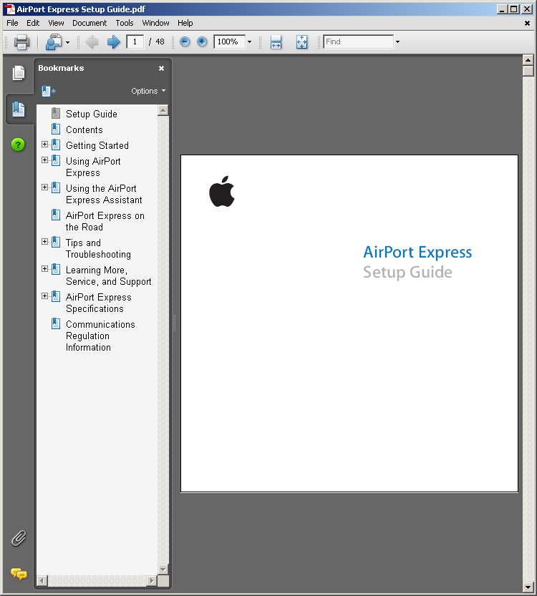Select AirPort Express Specifications bookmark text

pos(99,303)
